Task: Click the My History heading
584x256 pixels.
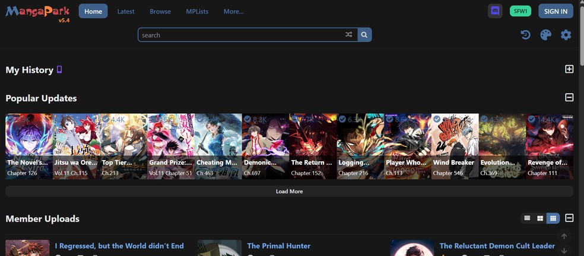Action: coord(30,70)
